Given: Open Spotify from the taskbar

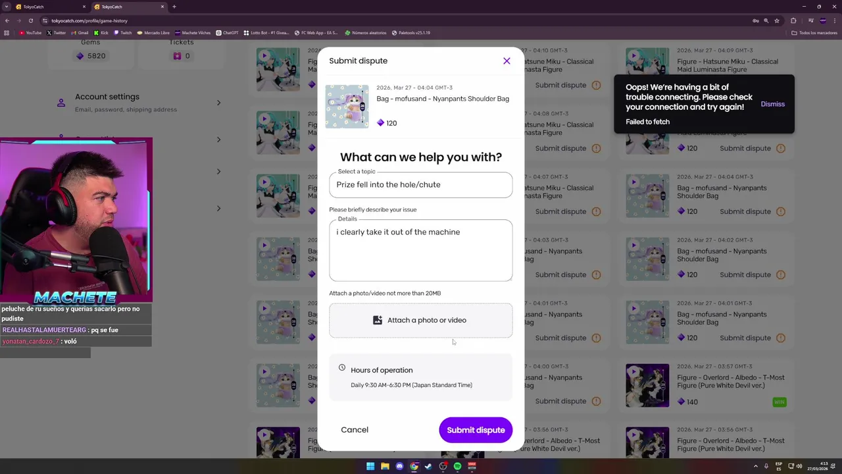Looking at the screenshot, I should 457,466.
